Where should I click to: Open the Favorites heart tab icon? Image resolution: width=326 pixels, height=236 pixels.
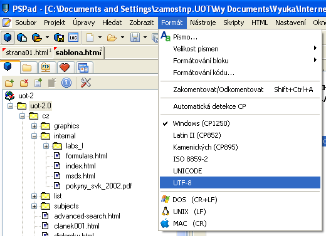point(65,68)
